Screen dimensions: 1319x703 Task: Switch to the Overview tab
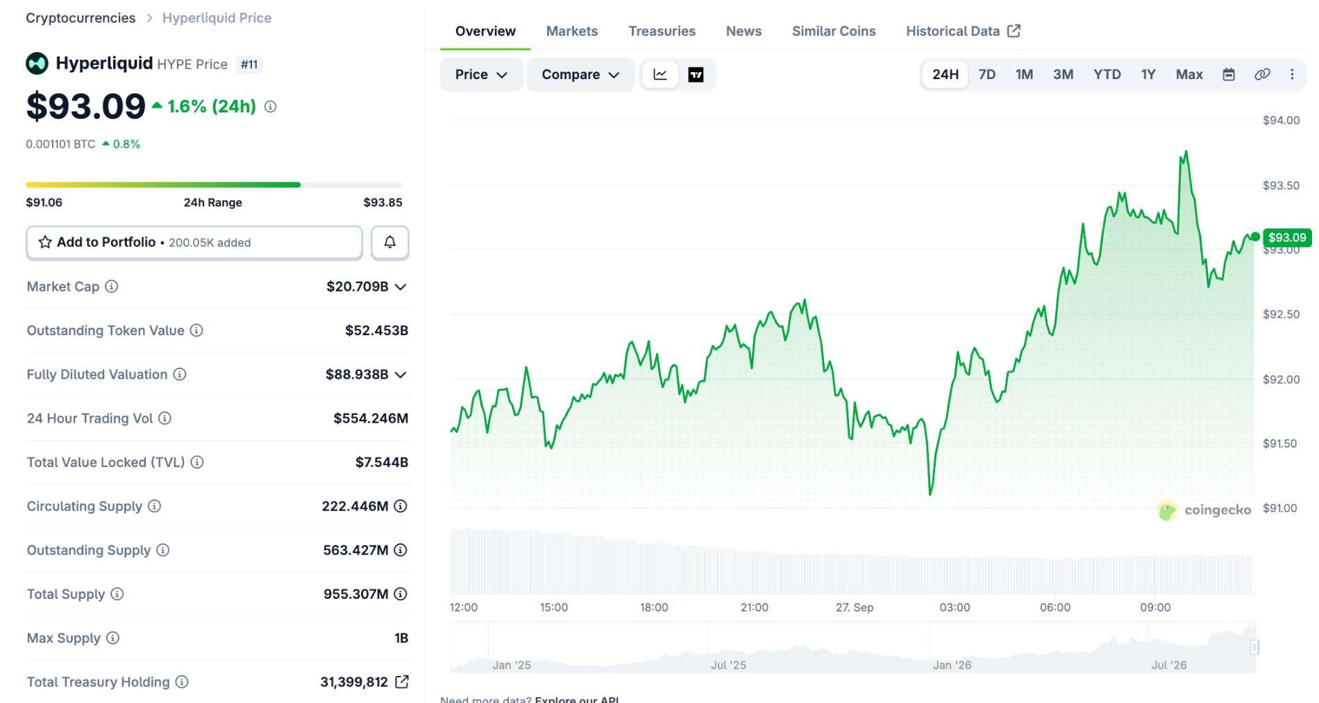(485, 31)
